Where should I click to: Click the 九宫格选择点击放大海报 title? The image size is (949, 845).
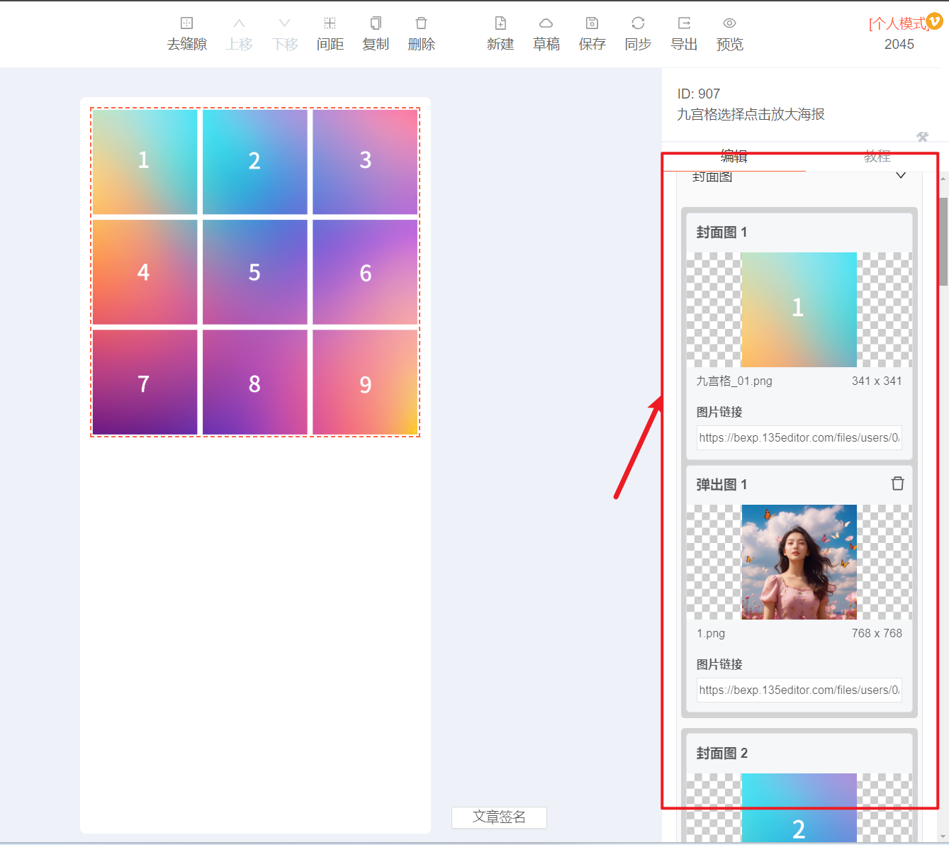click(x=751, y=114)
